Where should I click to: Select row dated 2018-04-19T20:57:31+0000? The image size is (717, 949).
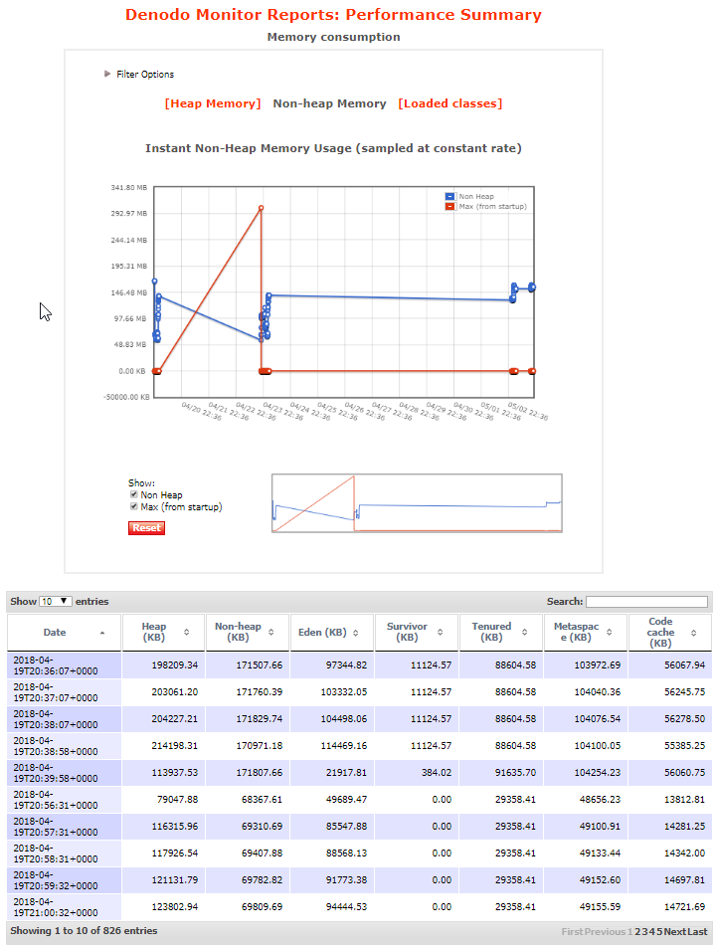[359, 827]
